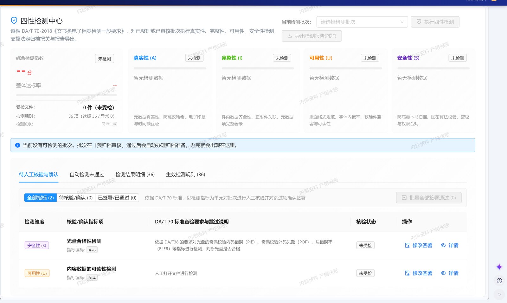Click the 真实性 (A) progress bar

170,68
